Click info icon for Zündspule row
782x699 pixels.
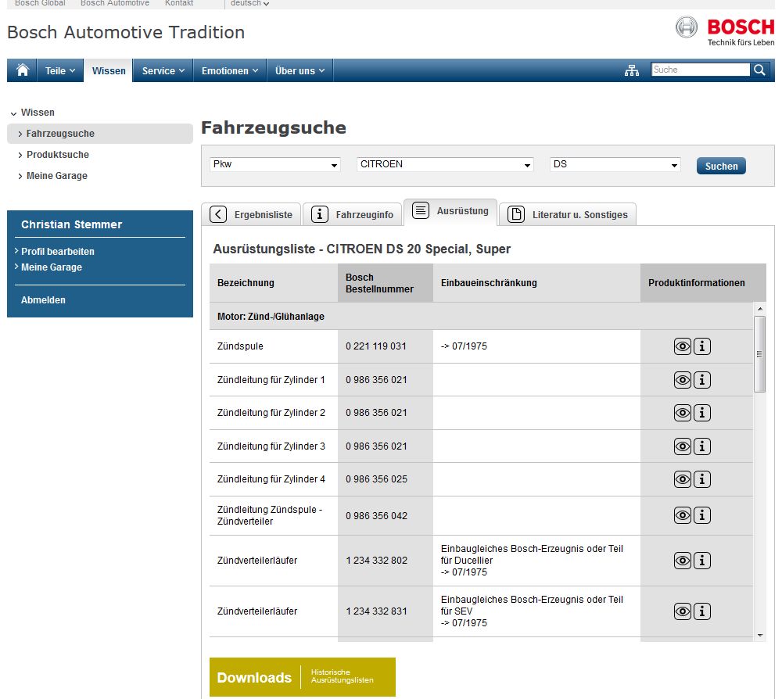(x=702, y=346)
